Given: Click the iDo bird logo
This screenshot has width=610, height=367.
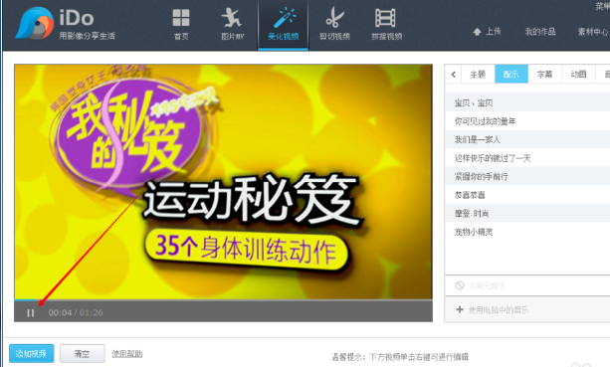Looking at the screenshot, I should 34,24.
